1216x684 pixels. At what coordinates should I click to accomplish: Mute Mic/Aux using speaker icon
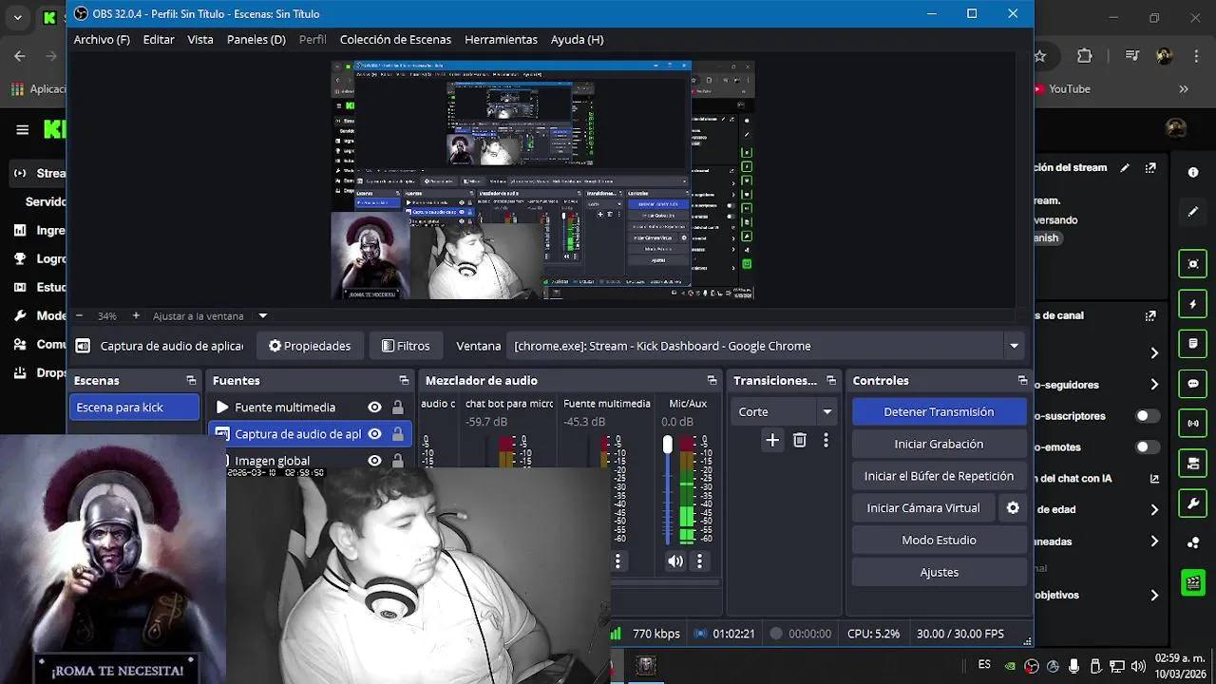675,561
